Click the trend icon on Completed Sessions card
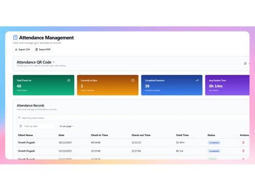Screen dimensions: 255x191 coord(197,80)
